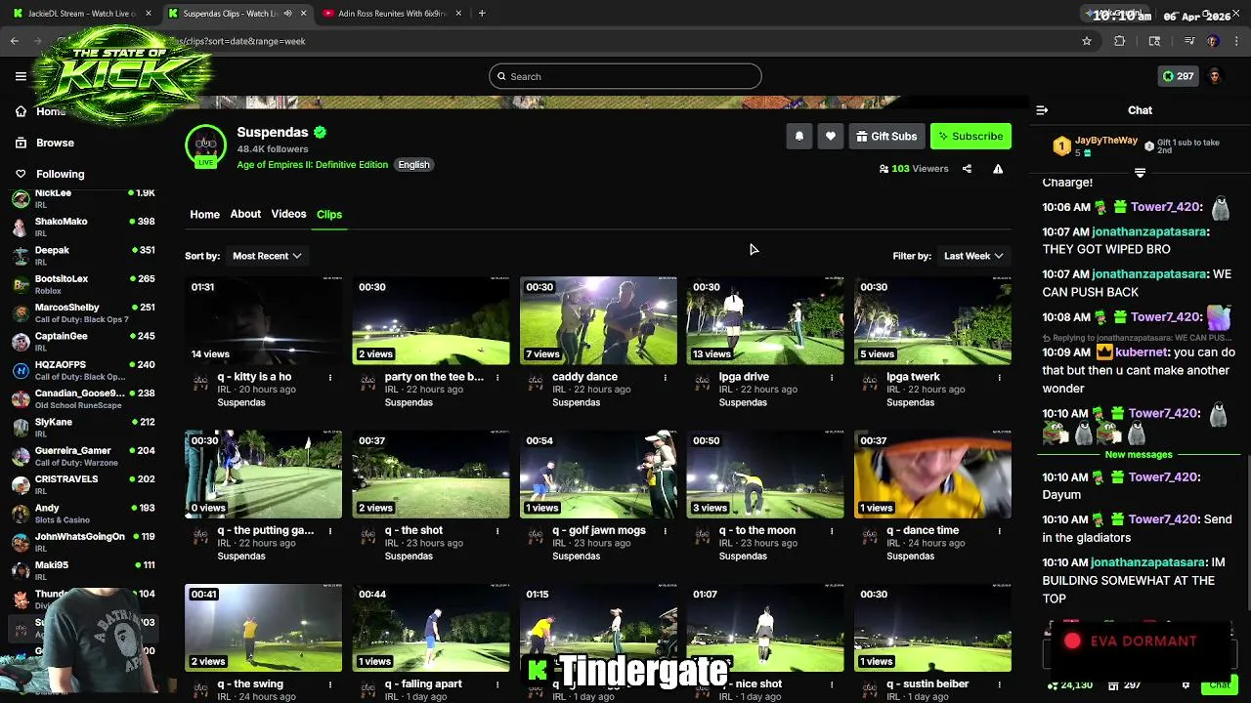Open Age of Empires II category link
Screen dimensions: 1251x703
(312, 165)
